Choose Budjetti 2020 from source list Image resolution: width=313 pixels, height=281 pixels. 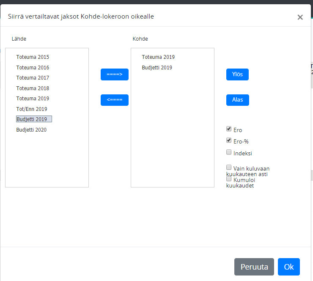pyautogui.click(x=31, y=130)
